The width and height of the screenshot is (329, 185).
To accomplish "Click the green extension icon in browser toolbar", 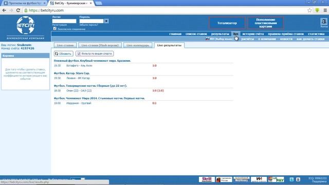I will click(317, 10).
